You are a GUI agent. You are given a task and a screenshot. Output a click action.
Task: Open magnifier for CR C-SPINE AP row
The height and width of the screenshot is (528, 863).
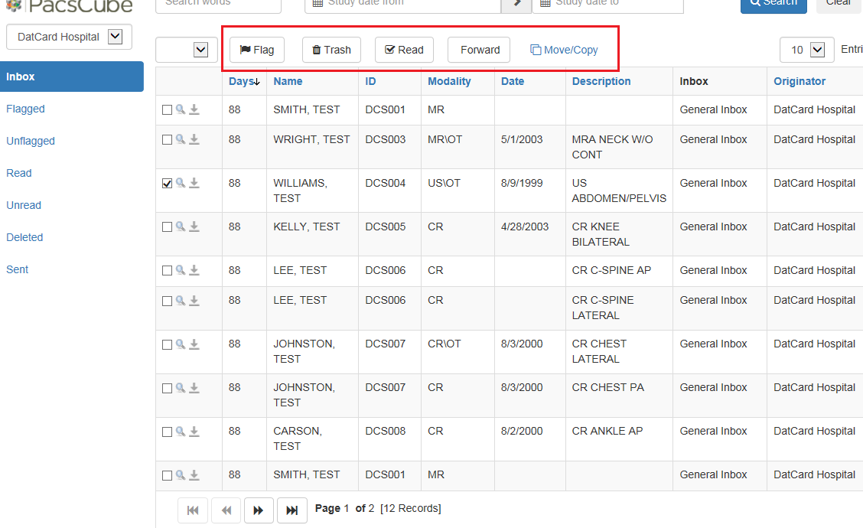coord(181,270)
